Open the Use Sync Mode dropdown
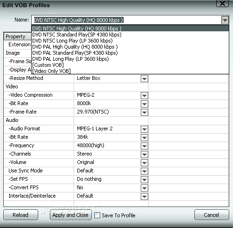Image resolution: width=233 pixels, height=228 pixels. click(144, 171)
